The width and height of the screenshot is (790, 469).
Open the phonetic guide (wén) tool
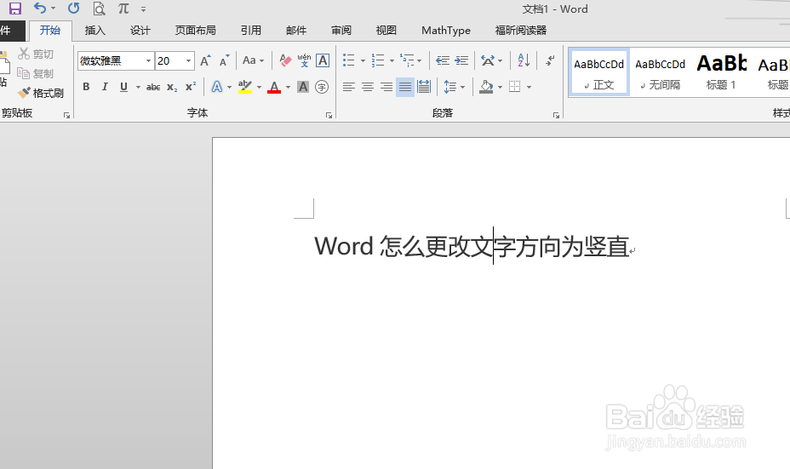(x=304, y=60)
